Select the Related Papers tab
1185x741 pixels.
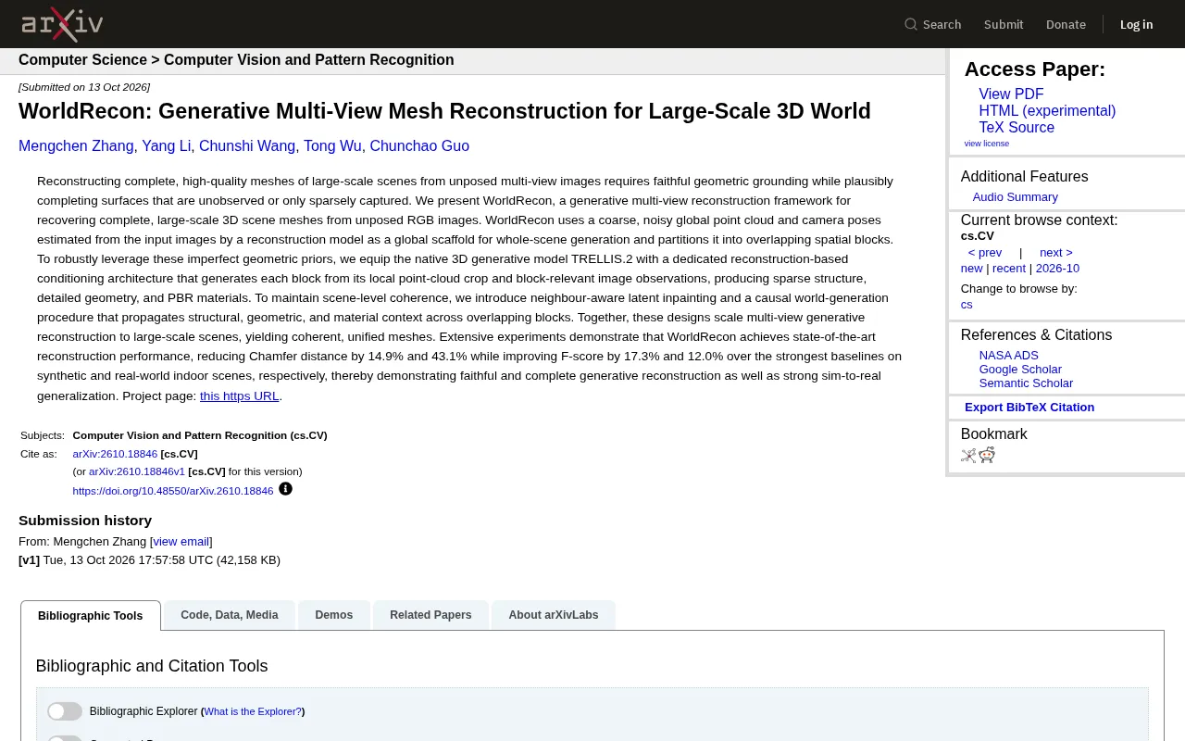(430, 615)
